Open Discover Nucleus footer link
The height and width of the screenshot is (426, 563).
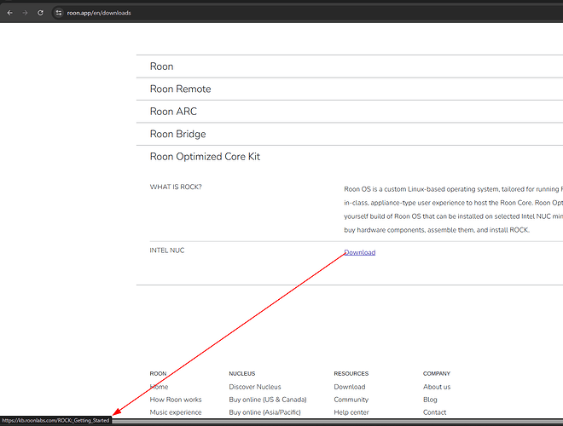pos(255,387)
